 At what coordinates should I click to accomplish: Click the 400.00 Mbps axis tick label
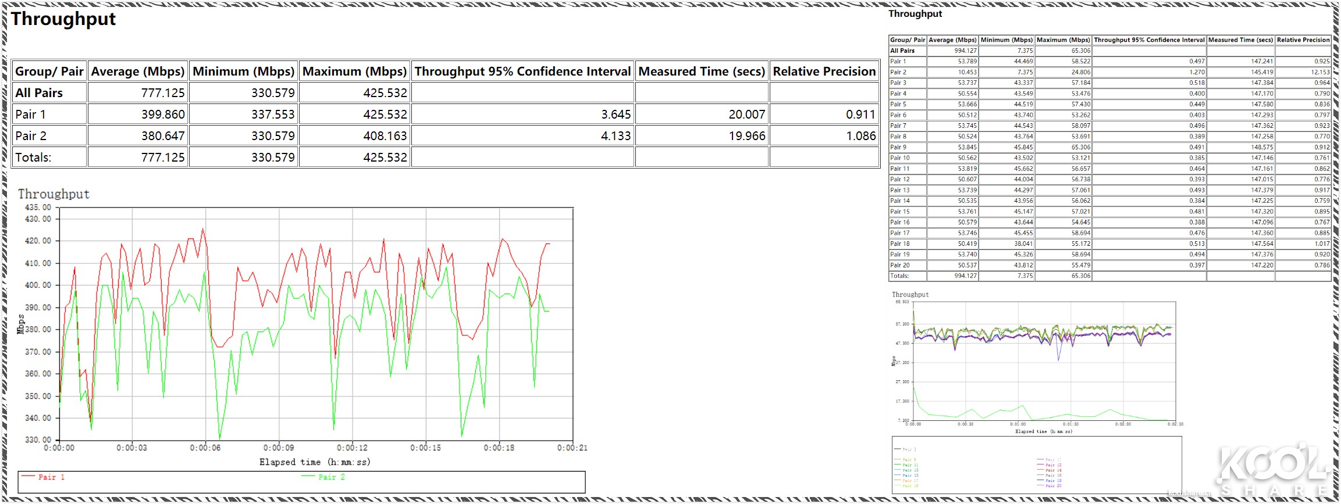pos(38,285)
